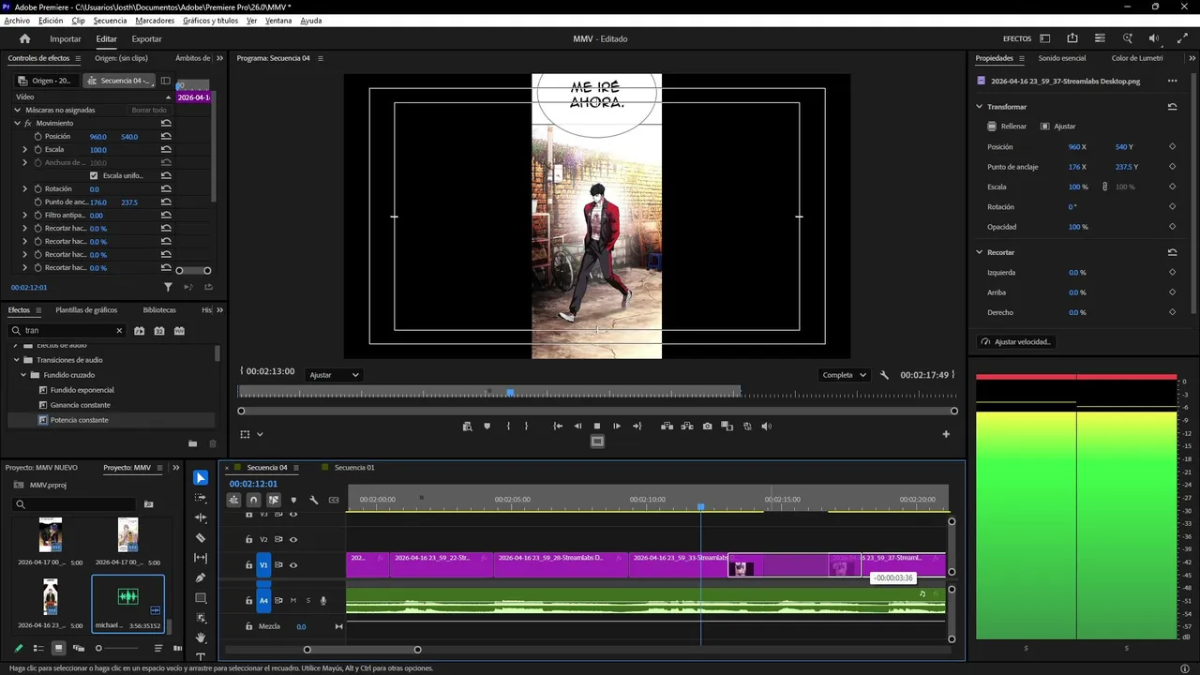Open the Ajustar zoom dropdown
The image size is (1200, 675).
point(335,375)
